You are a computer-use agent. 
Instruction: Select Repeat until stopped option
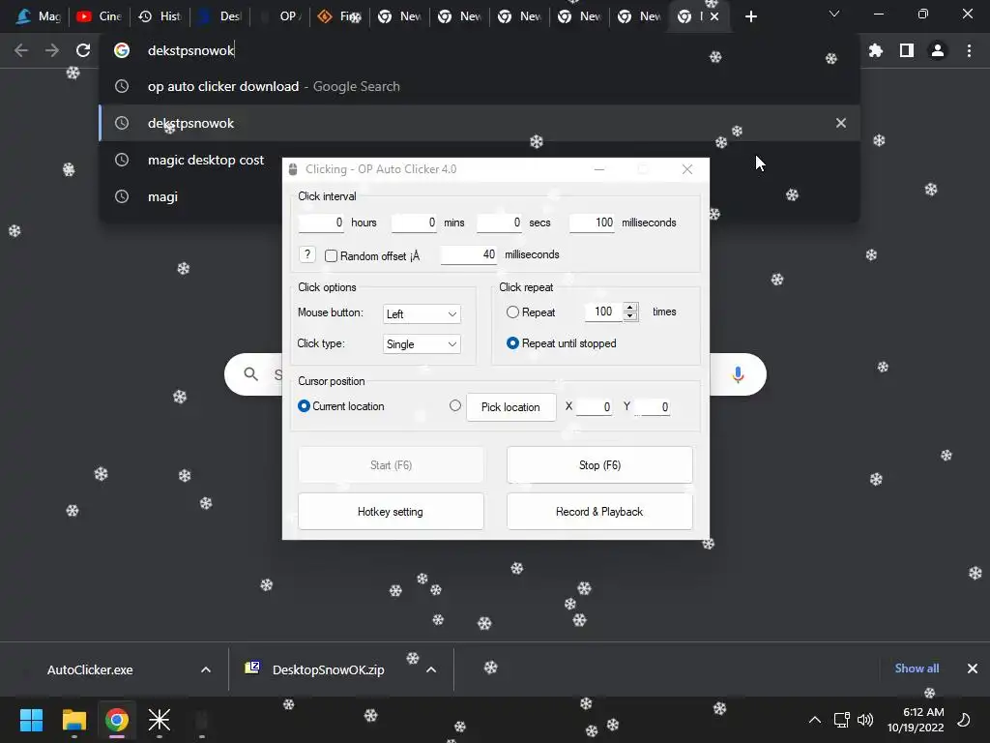[x=512, y=343]
